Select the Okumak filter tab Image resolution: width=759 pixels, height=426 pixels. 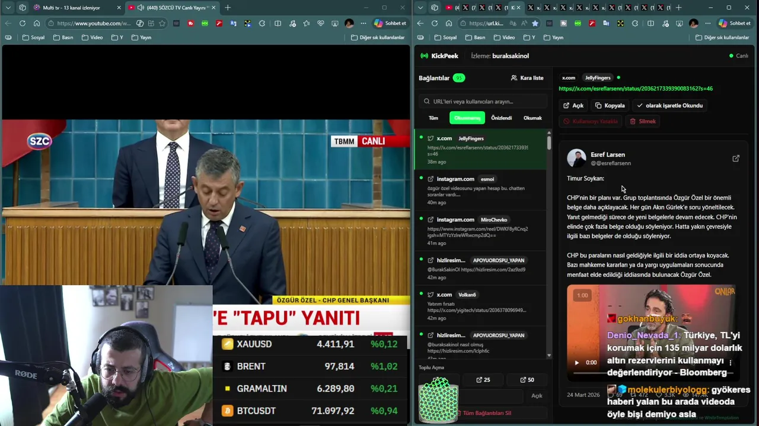[x=532, y=118]
